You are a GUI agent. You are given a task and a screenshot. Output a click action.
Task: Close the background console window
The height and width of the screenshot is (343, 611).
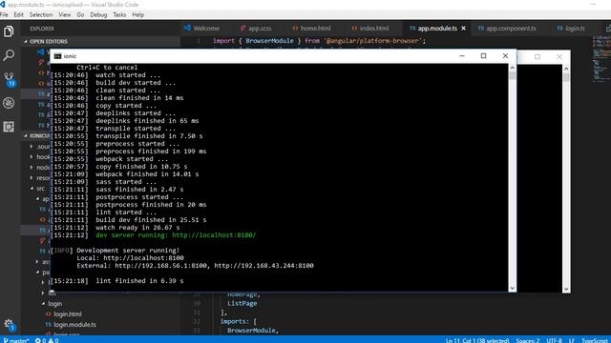[x=559, y=57]
